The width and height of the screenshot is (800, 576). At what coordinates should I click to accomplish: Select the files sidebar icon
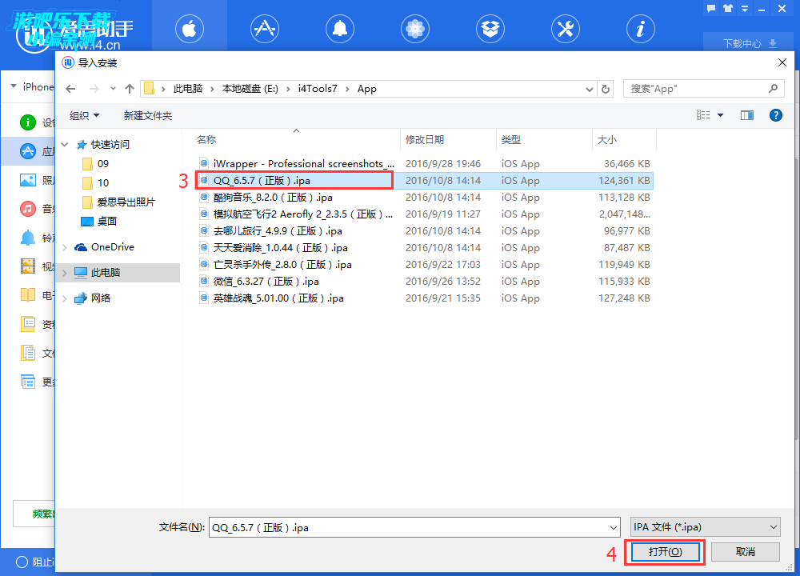pyautogui.click(x=27, y=353)
